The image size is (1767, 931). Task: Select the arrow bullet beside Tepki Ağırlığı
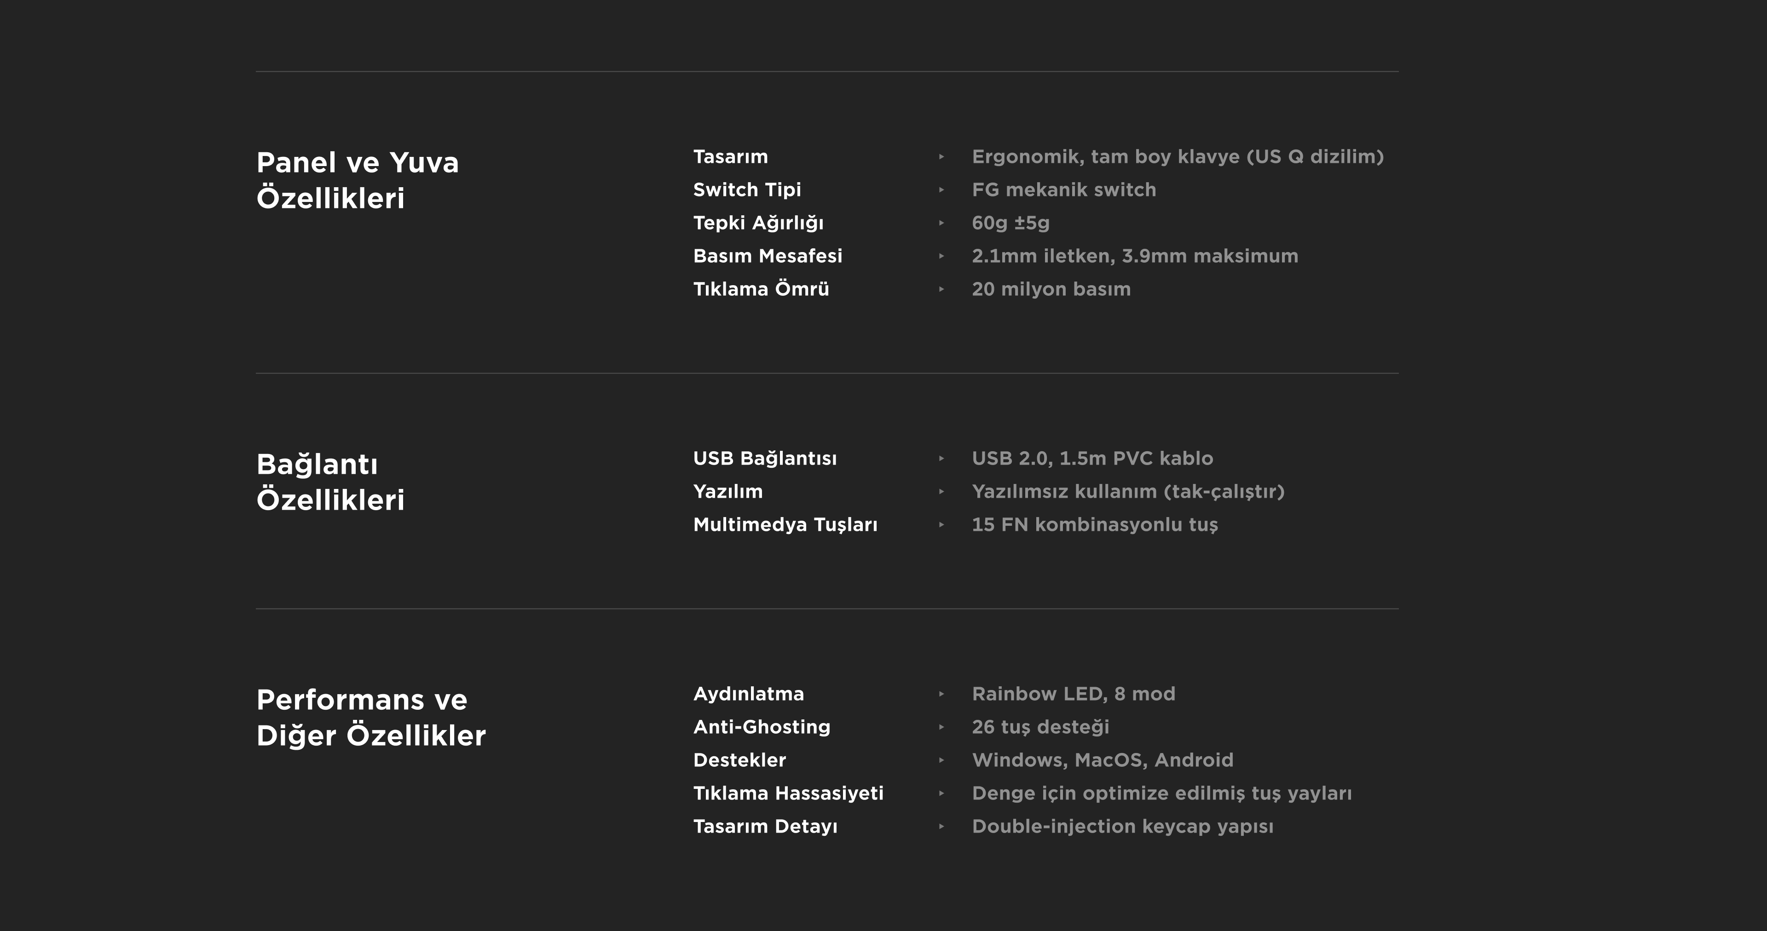(x=941, y=223)
